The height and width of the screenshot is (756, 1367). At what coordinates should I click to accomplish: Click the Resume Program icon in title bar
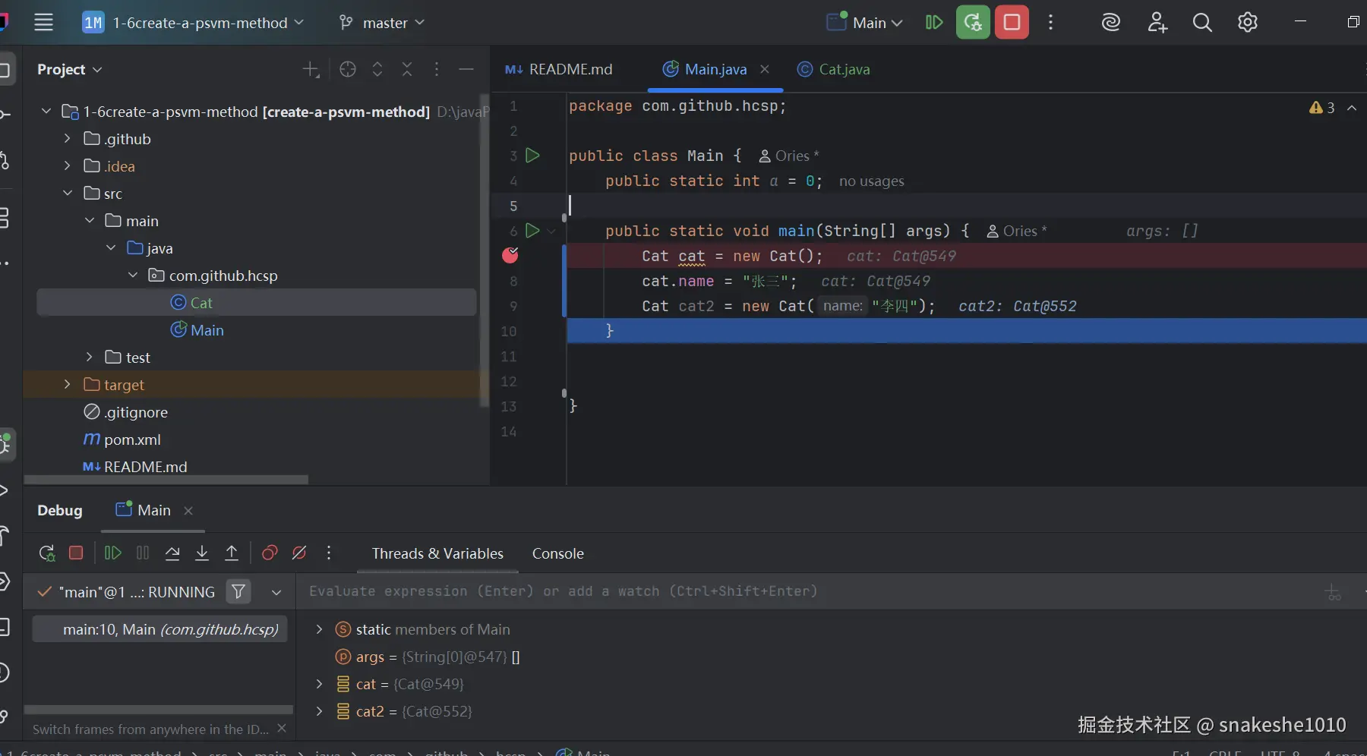pyautogui.click(x=934, y=22)
